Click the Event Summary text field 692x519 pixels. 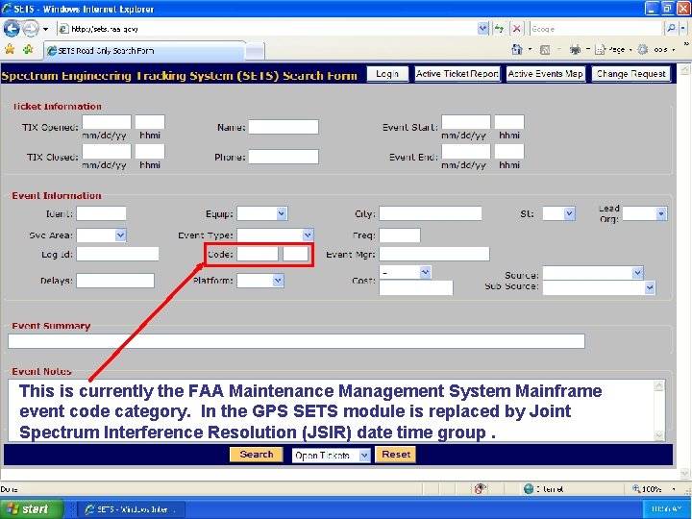pos(297,341)
